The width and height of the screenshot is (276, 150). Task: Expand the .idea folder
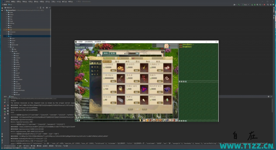pyautogui.click(x=6, y=12)
